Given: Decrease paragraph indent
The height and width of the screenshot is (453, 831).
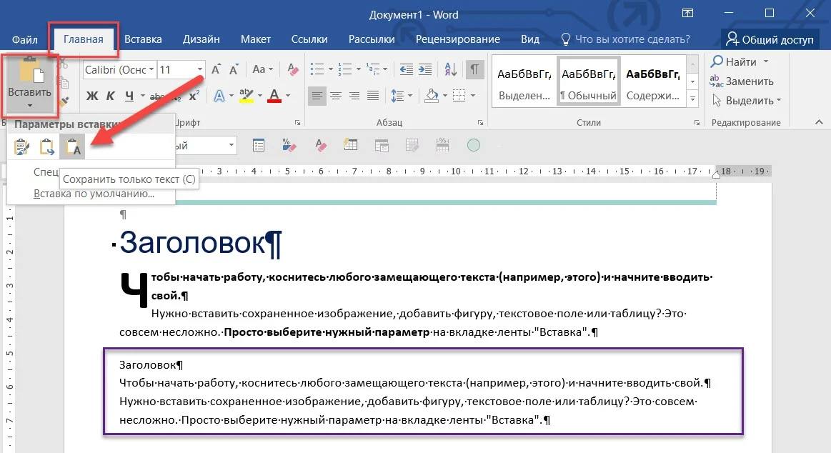Looking at the screenshot, I should (407, 69).
